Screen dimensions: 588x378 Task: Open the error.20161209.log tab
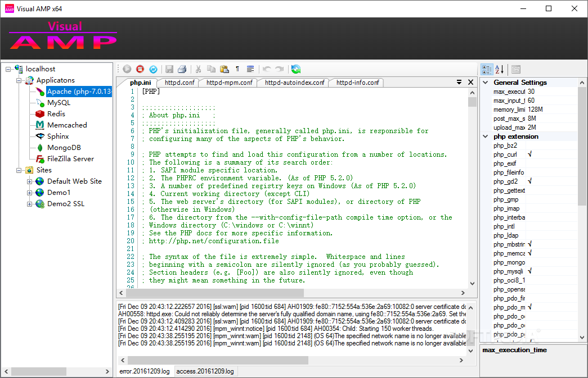pyautogui.click(x=145, y=371)
